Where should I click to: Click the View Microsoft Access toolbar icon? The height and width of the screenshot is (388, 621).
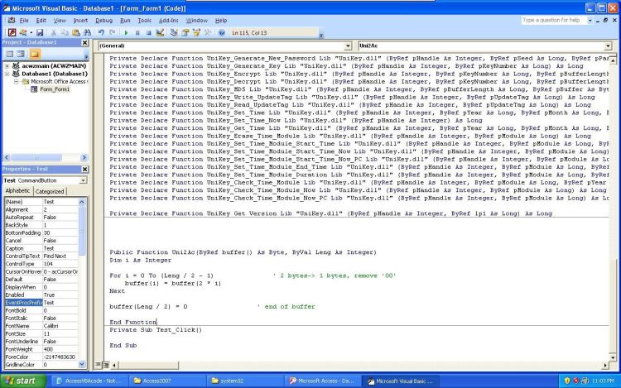[x=12, y=32]
